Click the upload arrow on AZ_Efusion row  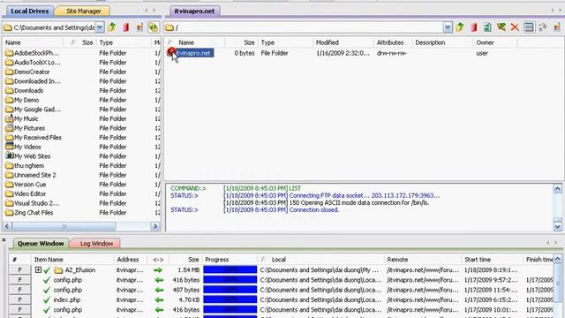(158, 270)
